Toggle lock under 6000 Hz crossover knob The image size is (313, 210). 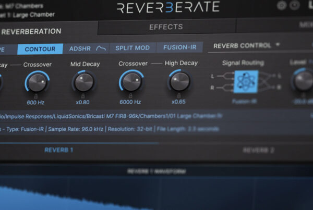[130, 95]
